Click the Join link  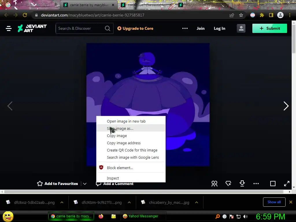201,28
